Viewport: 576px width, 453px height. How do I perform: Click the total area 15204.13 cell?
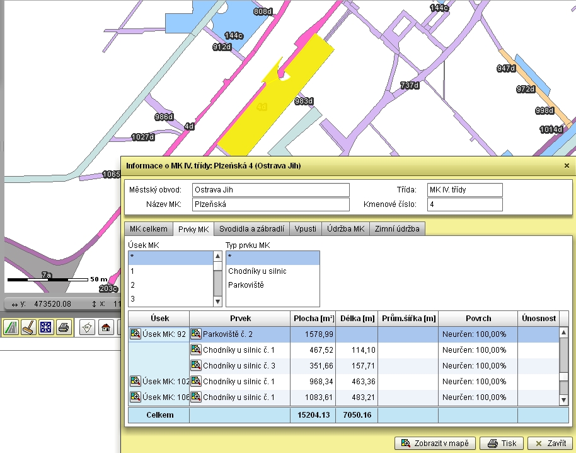click(x=313, y=415)
